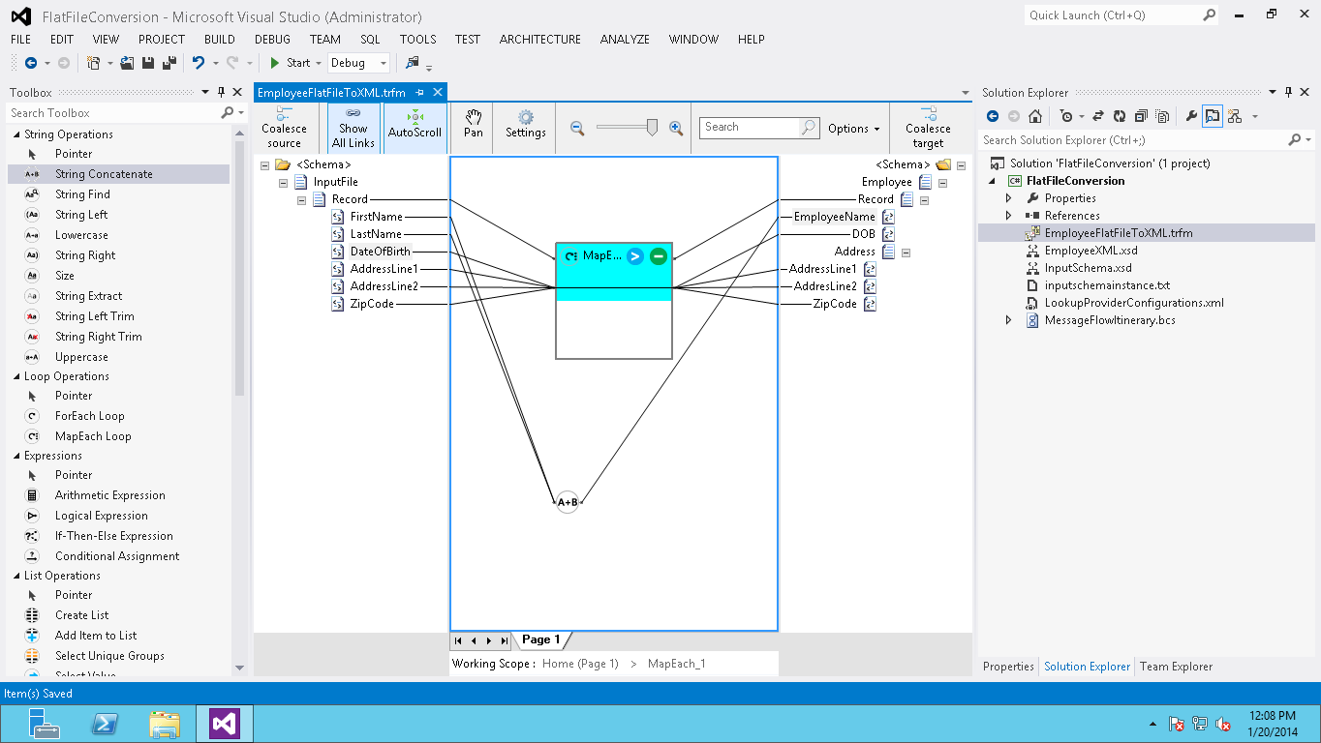Image resolution: width=1321 pixels, height=743 pixels.
Task: Open the ANALYZE menu
Action: [x=625, y=40]
